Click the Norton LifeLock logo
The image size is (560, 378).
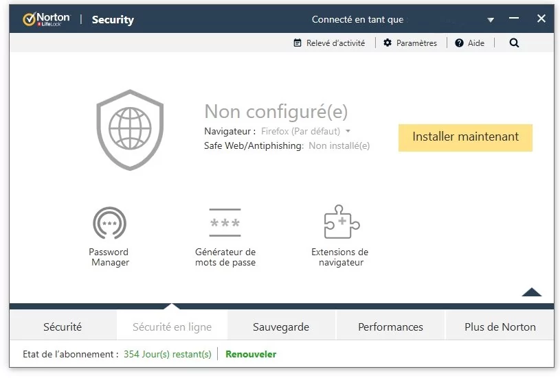pos(47,19)
